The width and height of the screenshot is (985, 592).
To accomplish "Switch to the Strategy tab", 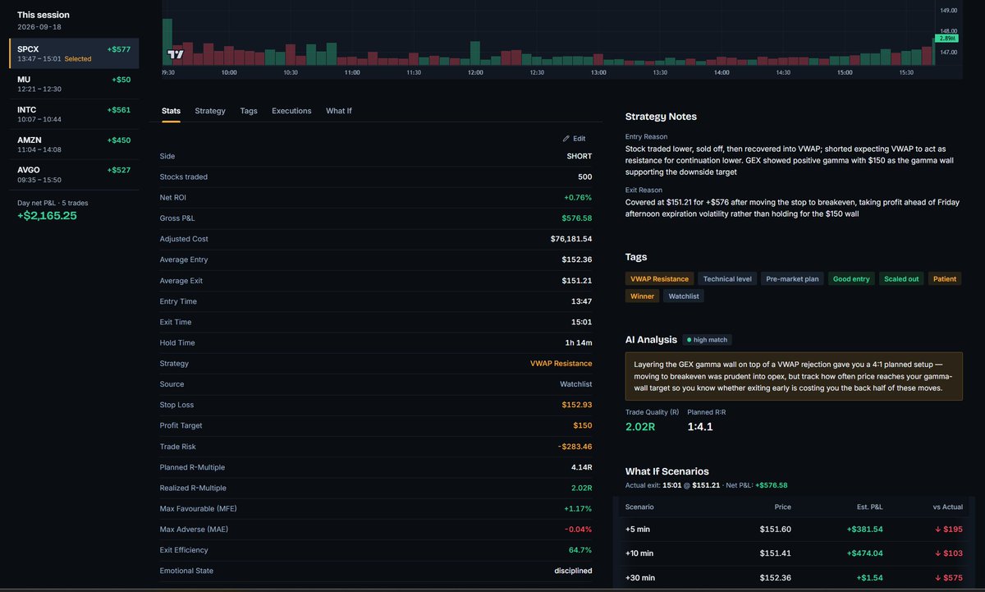I will point(210,111).
